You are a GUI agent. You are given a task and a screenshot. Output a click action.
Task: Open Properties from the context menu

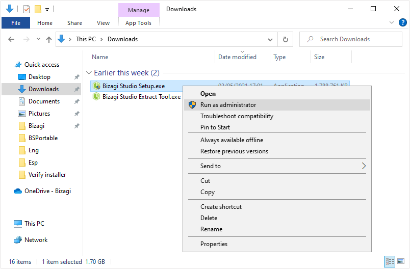(x=277, y=244)
